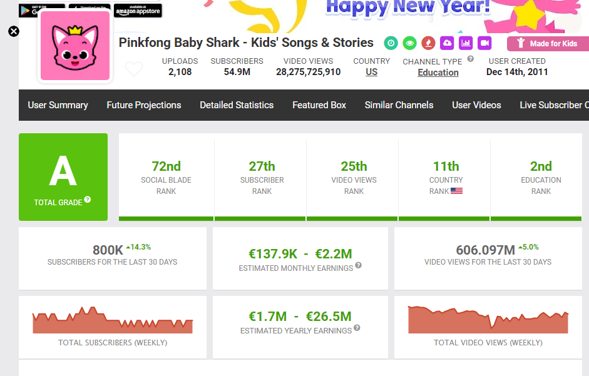This screenshot has width=589, height=376.
Task: Go to the Featured Box tab
Action: pos(319,105)
